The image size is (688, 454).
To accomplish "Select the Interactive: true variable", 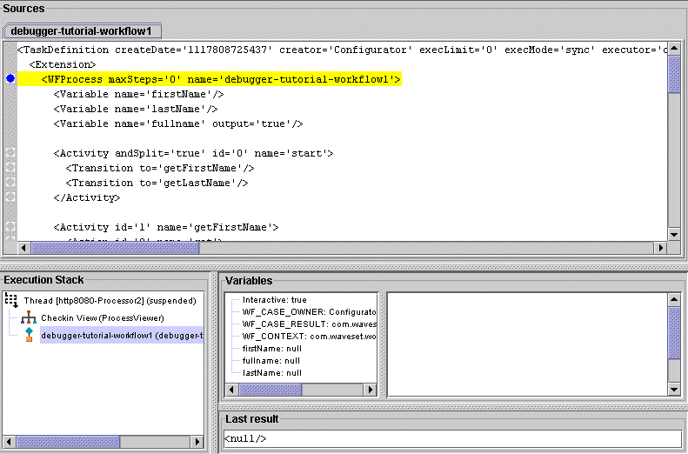I will 275,299.
